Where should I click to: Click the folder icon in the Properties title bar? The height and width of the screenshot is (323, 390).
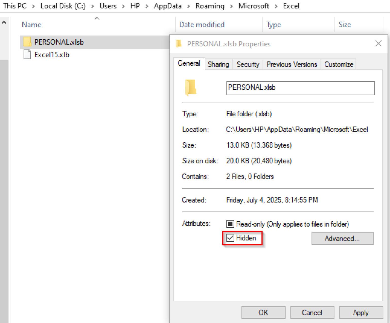point(179,43)
